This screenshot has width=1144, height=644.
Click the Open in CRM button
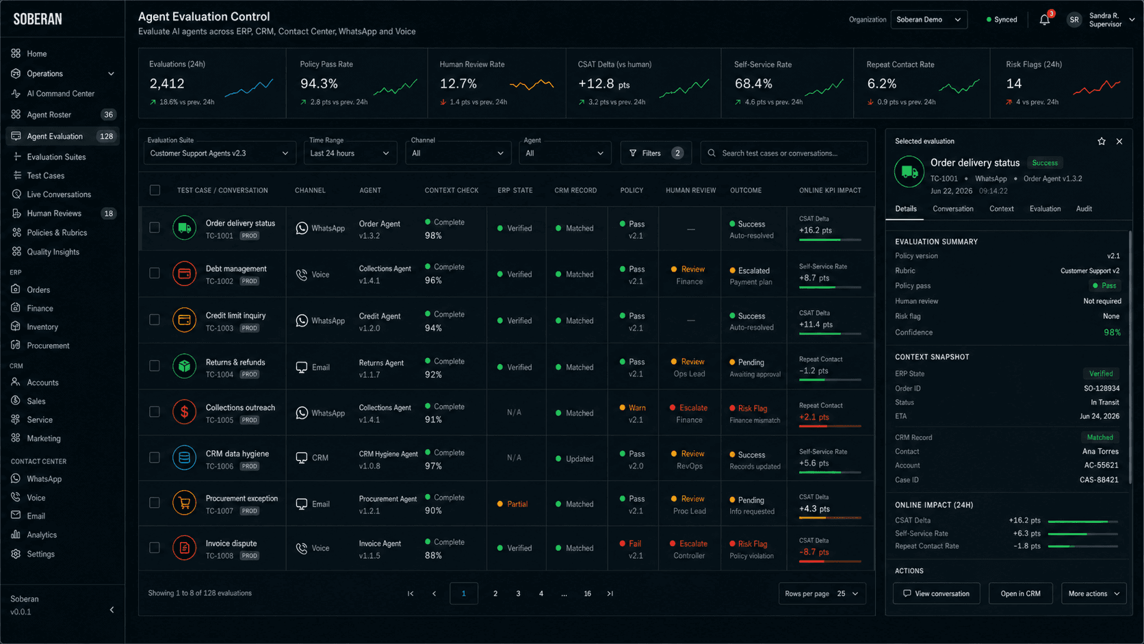(x=1020, y=593)
